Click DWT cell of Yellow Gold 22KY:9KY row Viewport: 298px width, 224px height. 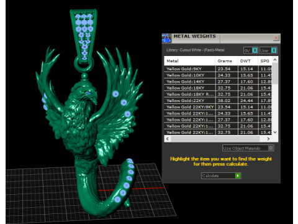(248, 107)
